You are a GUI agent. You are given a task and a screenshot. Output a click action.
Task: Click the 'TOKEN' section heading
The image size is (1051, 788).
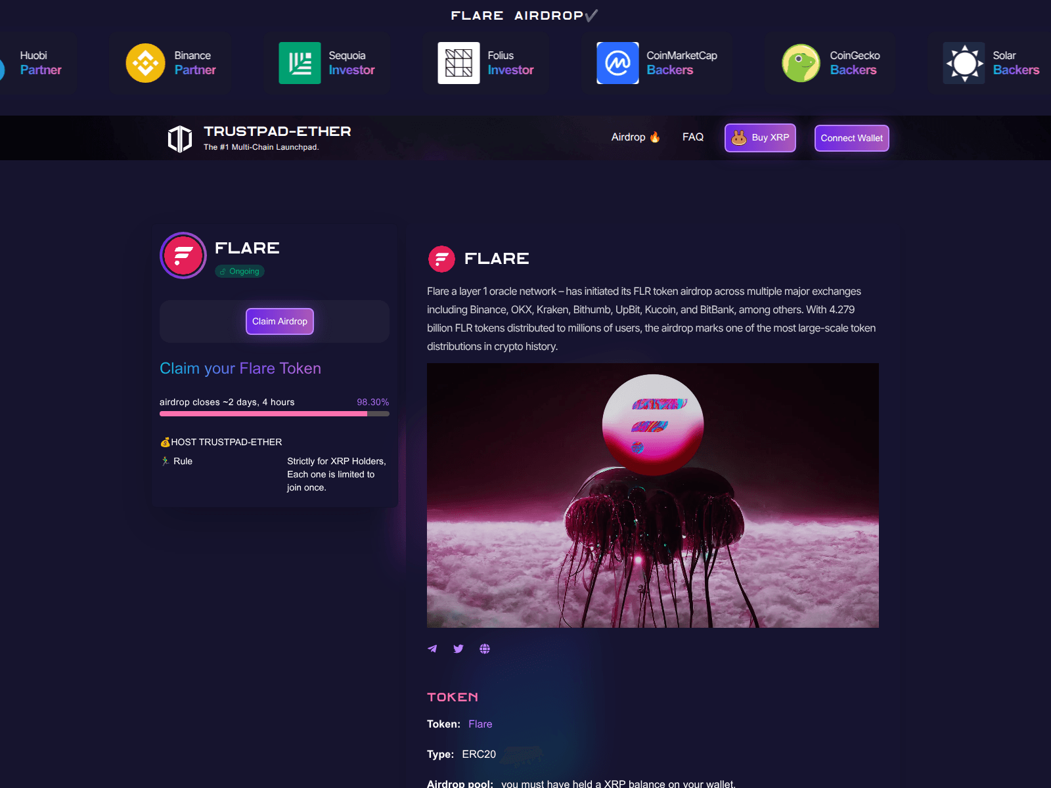point(453,697)
